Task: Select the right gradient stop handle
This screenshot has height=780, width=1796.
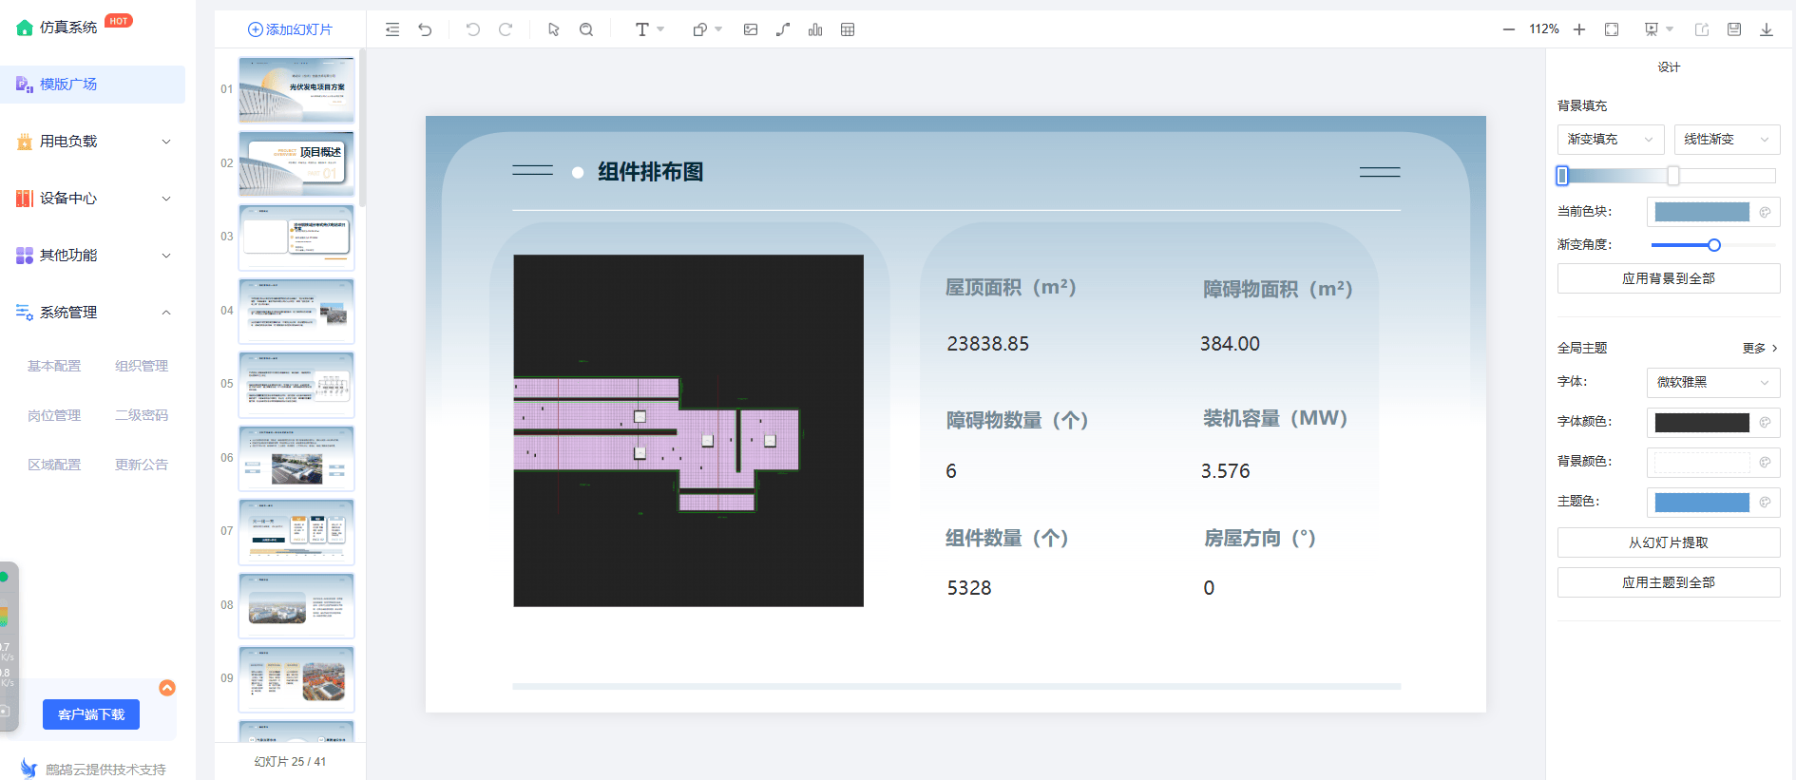Action: coord(1673,176)
